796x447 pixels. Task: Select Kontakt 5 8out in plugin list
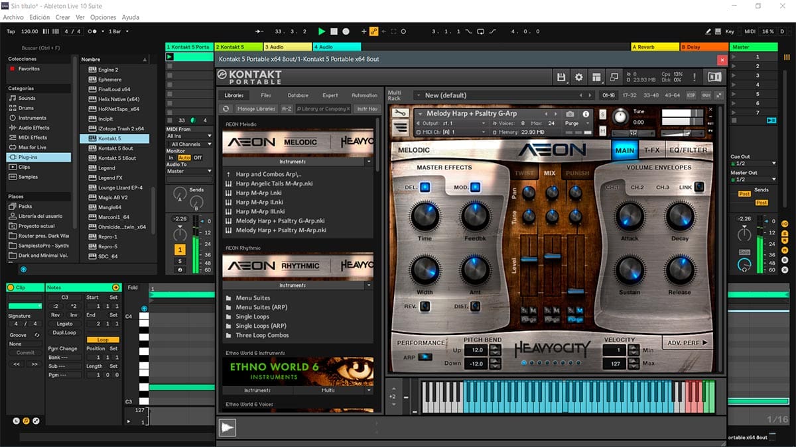[x=115, y=148]
